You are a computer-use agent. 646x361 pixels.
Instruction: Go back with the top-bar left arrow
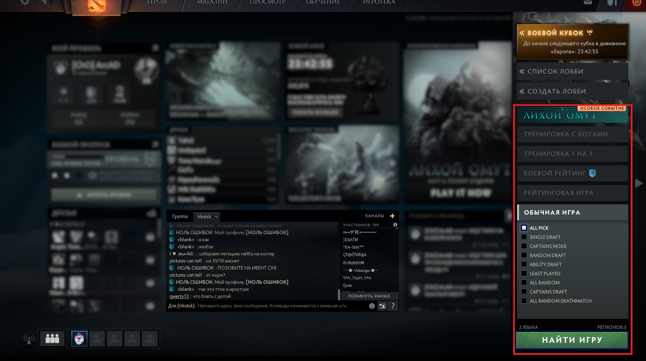pyautogui.click(x=44, y=2)
